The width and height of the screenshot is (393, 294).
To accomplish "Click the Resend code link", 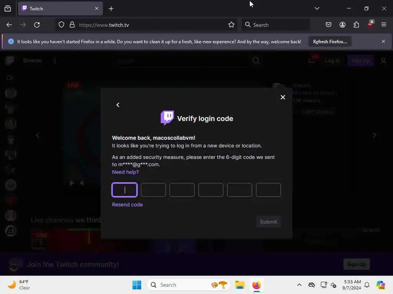I will pos(127,204).
